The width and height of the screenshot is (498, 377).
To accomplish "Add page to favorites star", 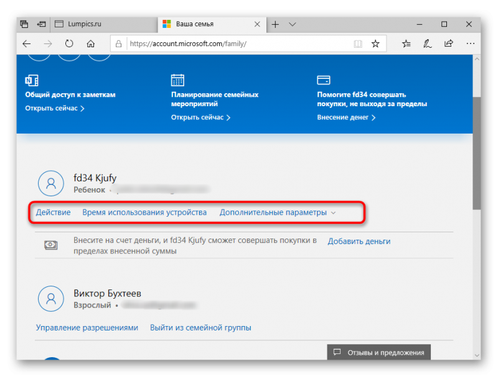I will 375,43.
